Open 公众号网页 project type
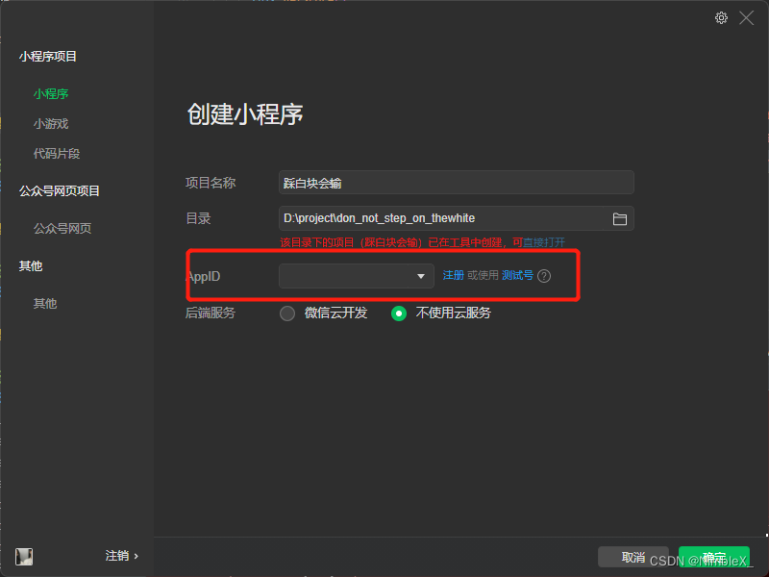The height and width of the screenshot is (577, 769). (62, 228)
